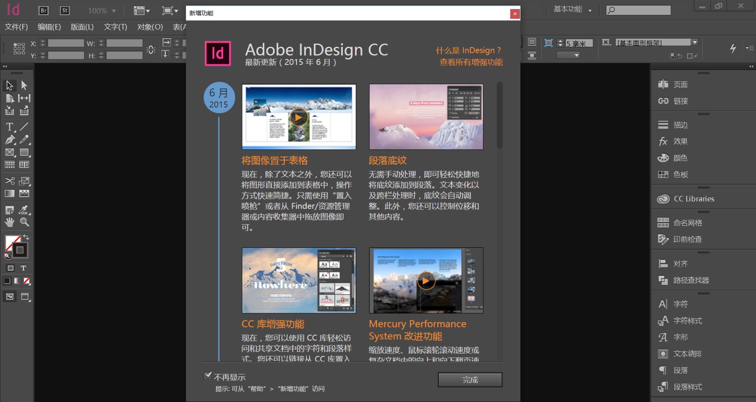Select the Pencil tool
Viewport: 756px width, 402px height.
(24, 140)
